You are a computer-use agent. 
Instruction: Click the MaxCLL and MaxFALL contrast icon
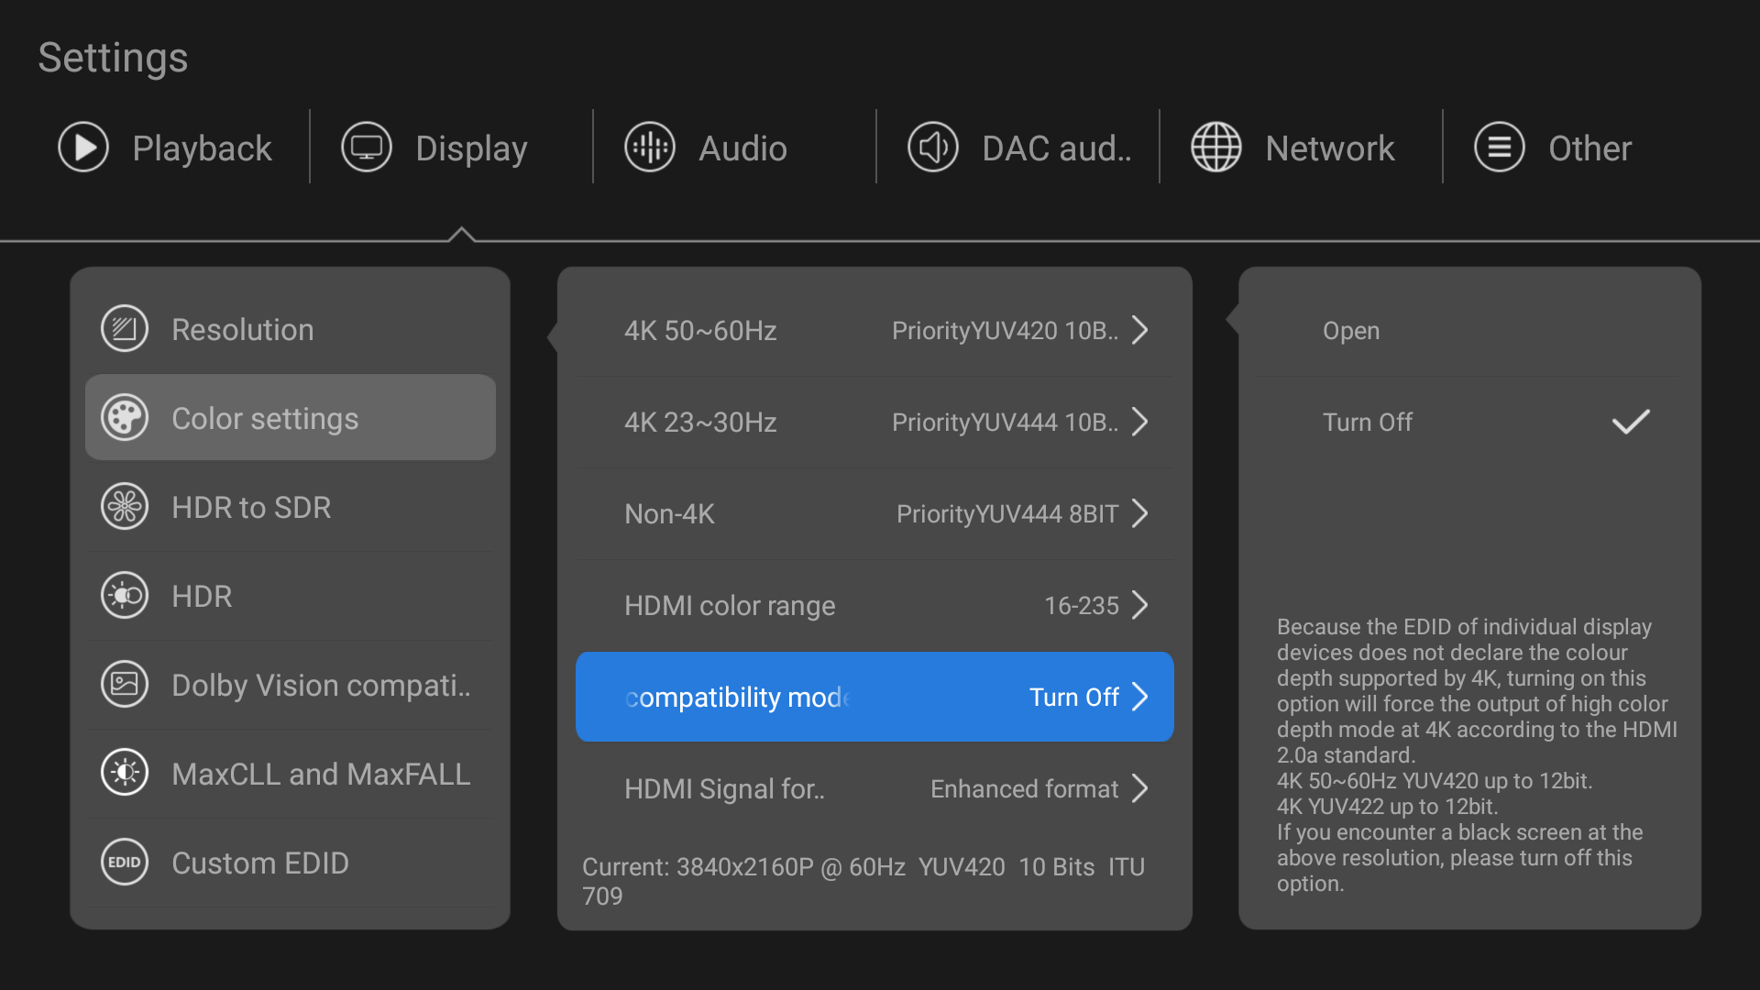tap(125, 774)
